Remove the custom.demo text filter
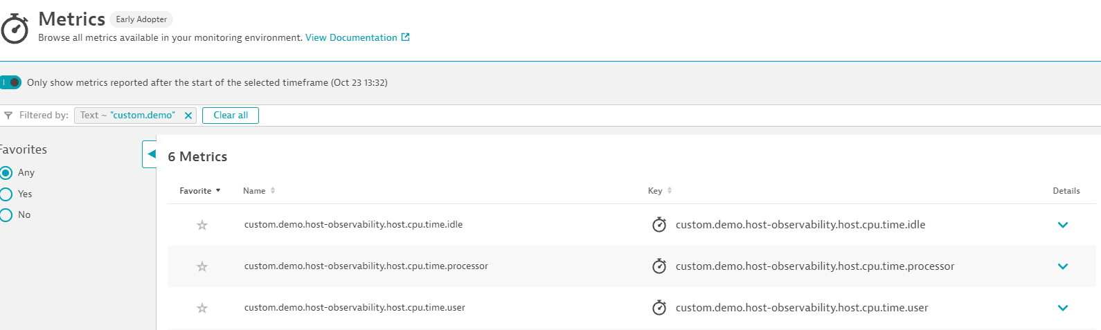 188,116
